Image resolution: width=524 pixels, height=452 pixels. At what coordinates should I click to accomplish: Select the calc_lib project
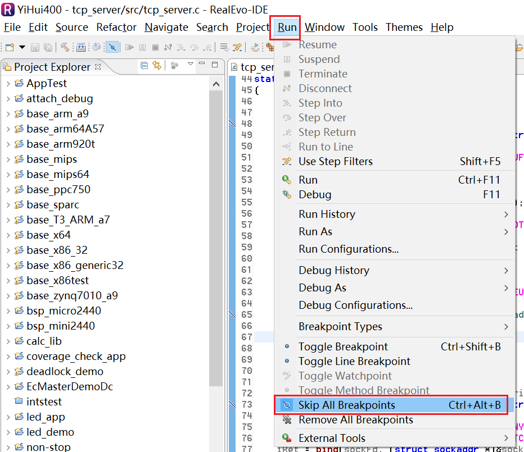pos(44,341)
